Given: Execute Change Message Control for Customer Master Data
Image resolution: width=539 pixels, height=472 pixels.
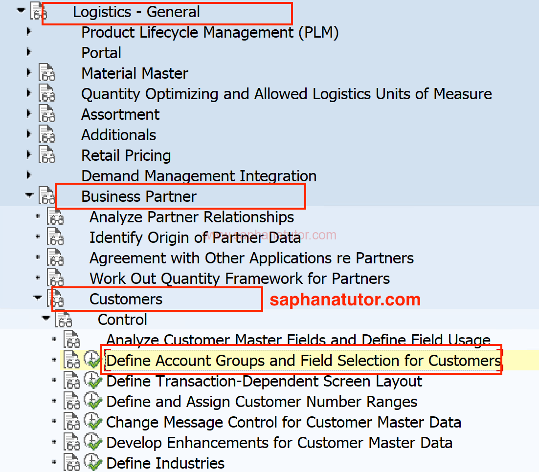Looking at the screenshot, I should pos(93,421).
